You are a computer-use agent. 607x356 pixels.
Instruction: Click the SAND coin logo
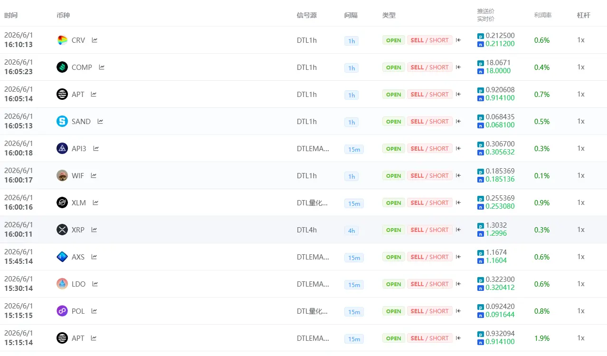pos(62,122)
